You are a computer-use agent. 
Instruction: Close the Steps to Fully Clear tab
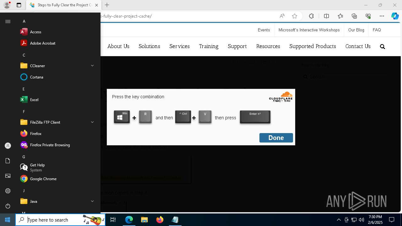(96, 5)
